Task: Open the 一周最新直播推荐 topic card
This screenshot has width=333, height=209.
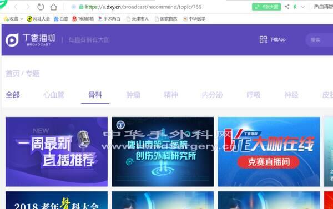Action: coord(57,152)
